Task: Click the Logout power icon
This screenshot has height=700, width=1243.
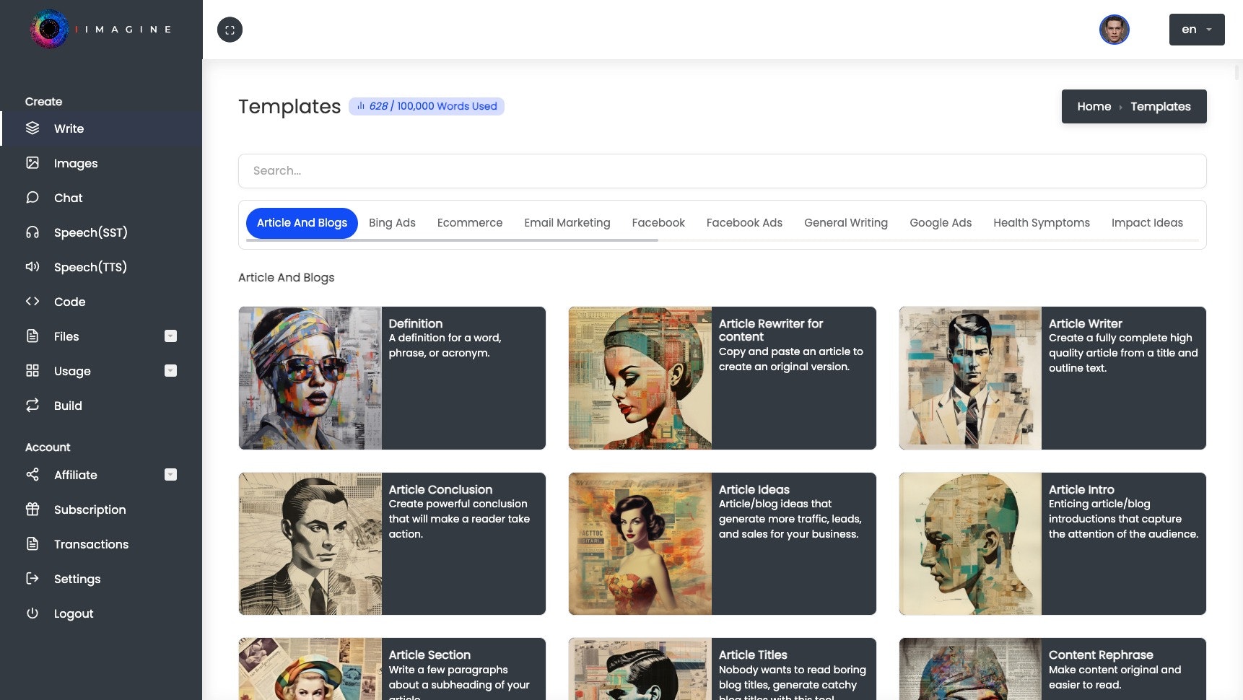Action: coord(32,613)
